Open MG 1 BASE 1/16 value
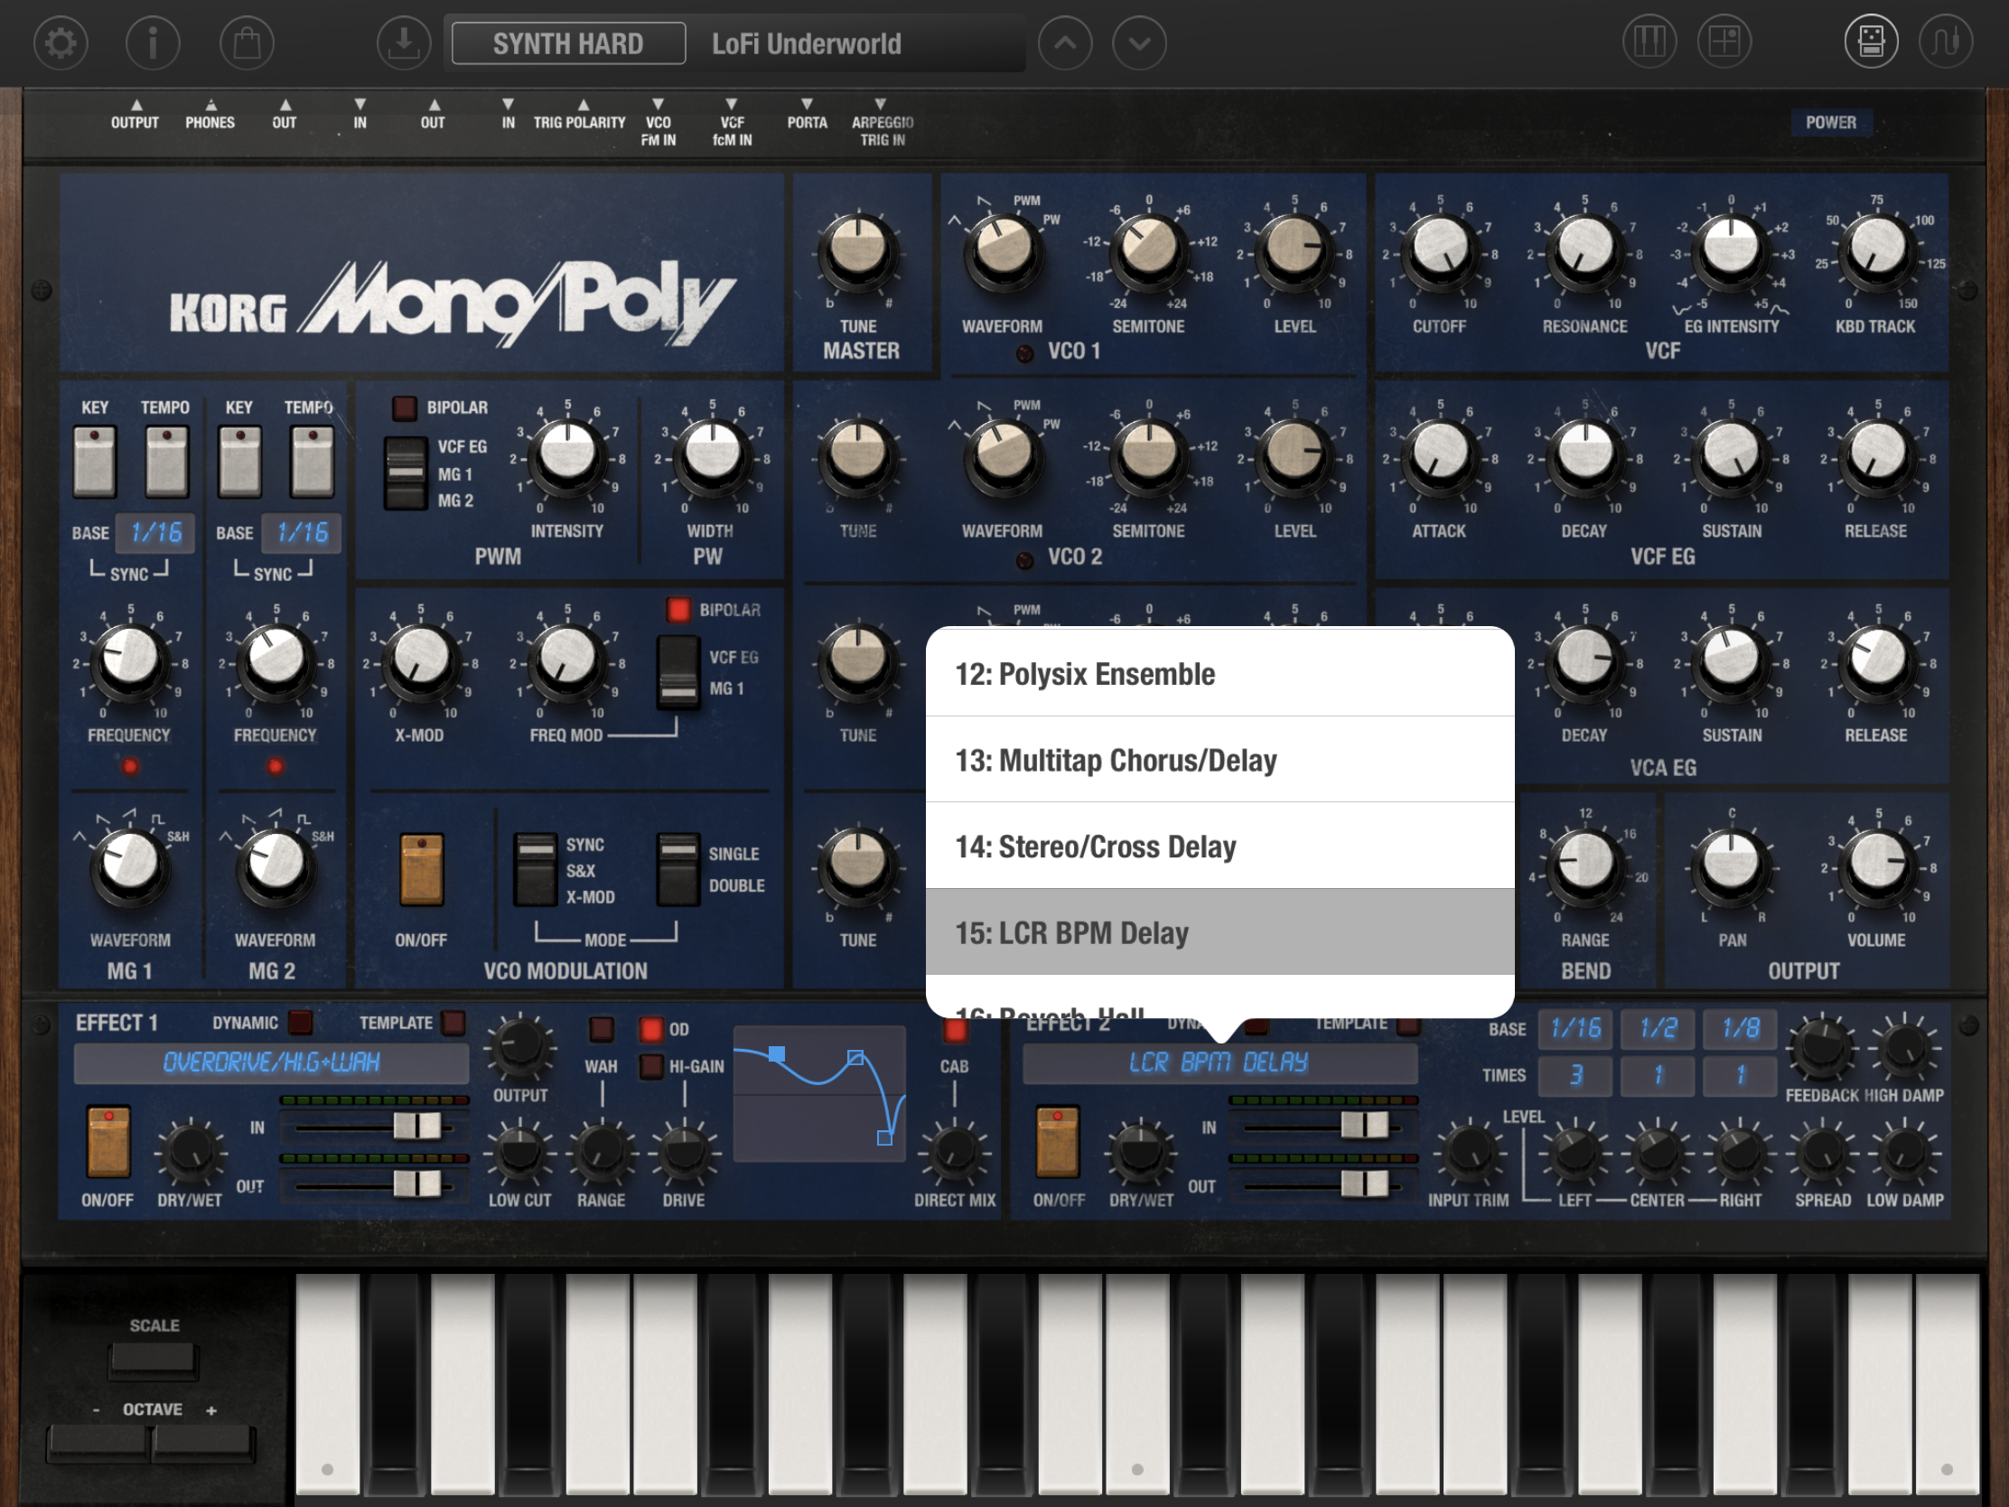The width and height of the screenshot is (2009, 1507). coord(156,532)
